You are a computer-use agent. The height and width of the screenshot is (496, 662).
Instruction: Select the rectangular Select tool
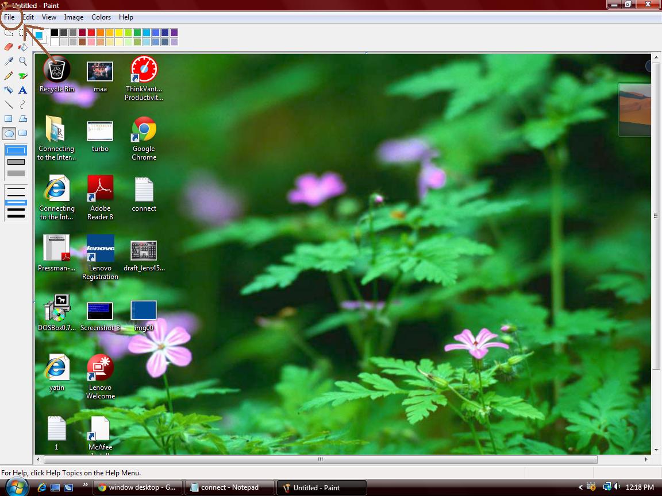point(23,32)
